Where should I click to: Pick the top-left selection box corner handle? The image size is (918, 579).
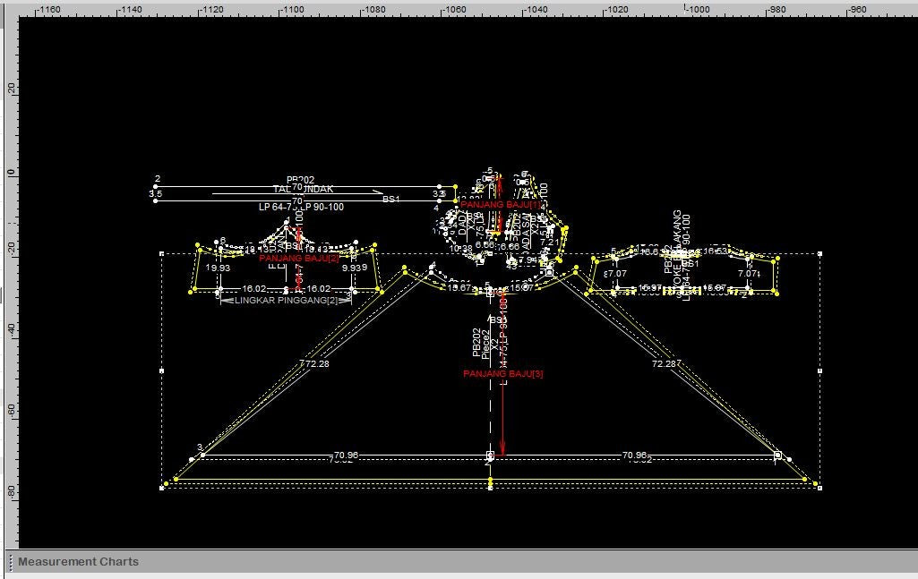pyautogui.click(x=162, y=253)
